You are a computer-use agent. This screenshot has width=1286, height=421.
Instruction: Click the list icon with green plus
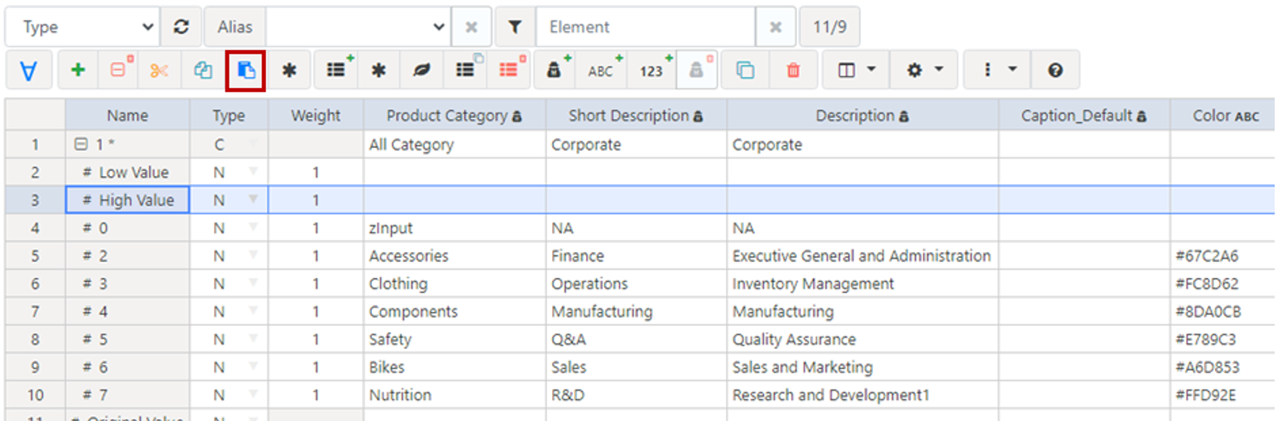[x=337, y=70]
